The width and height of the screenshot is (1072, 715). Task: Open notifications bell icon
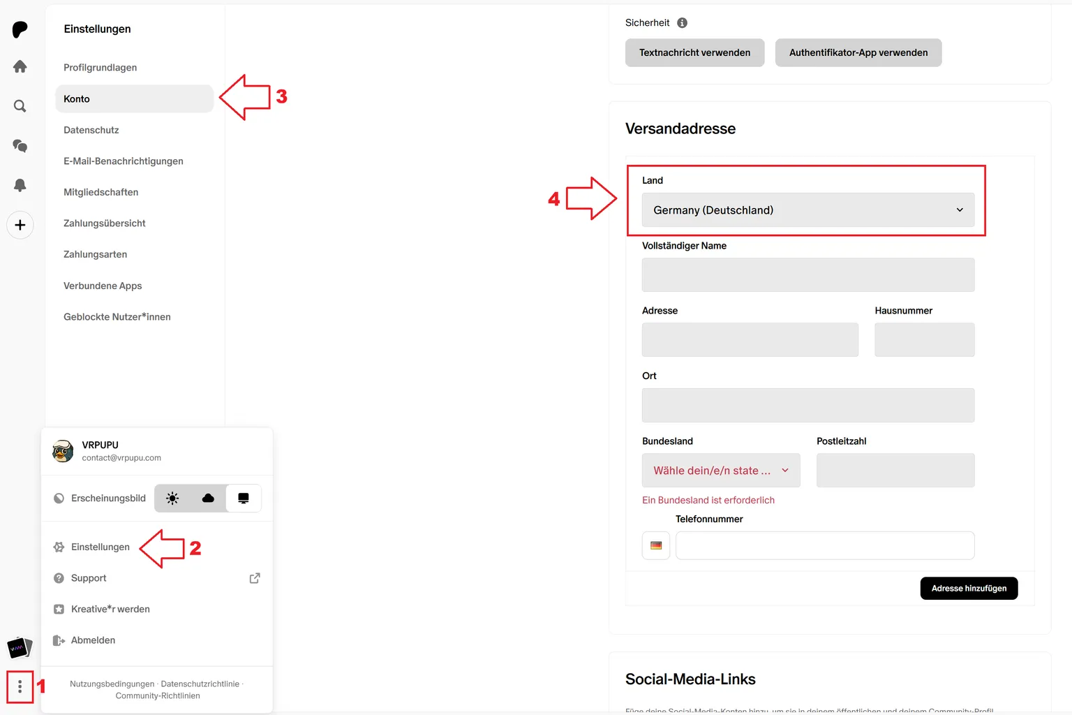tap(20, 185)
